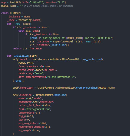
Task: Click the with cls._lock statement
Action: [29, 31]
